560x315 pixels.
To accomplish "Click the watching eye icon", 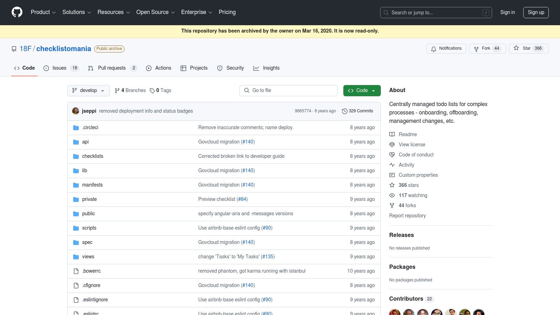I will tap(392, 195).
